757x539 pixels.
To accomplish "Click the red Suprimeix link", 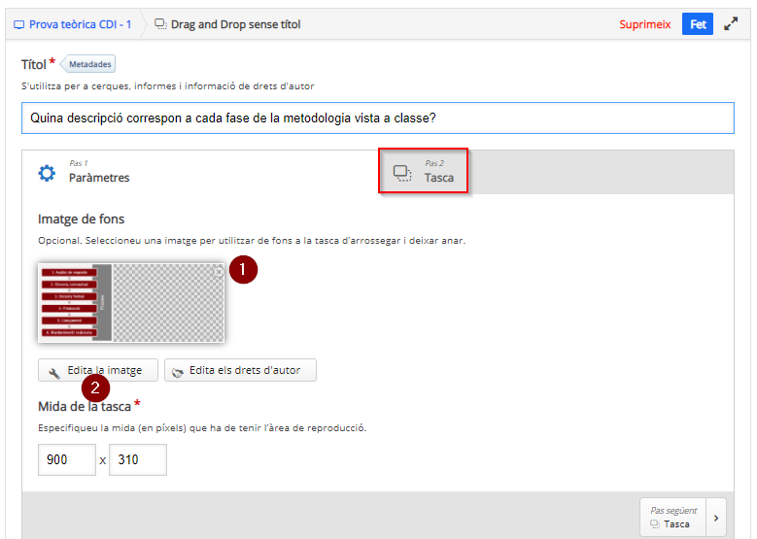I will [645, 24].
